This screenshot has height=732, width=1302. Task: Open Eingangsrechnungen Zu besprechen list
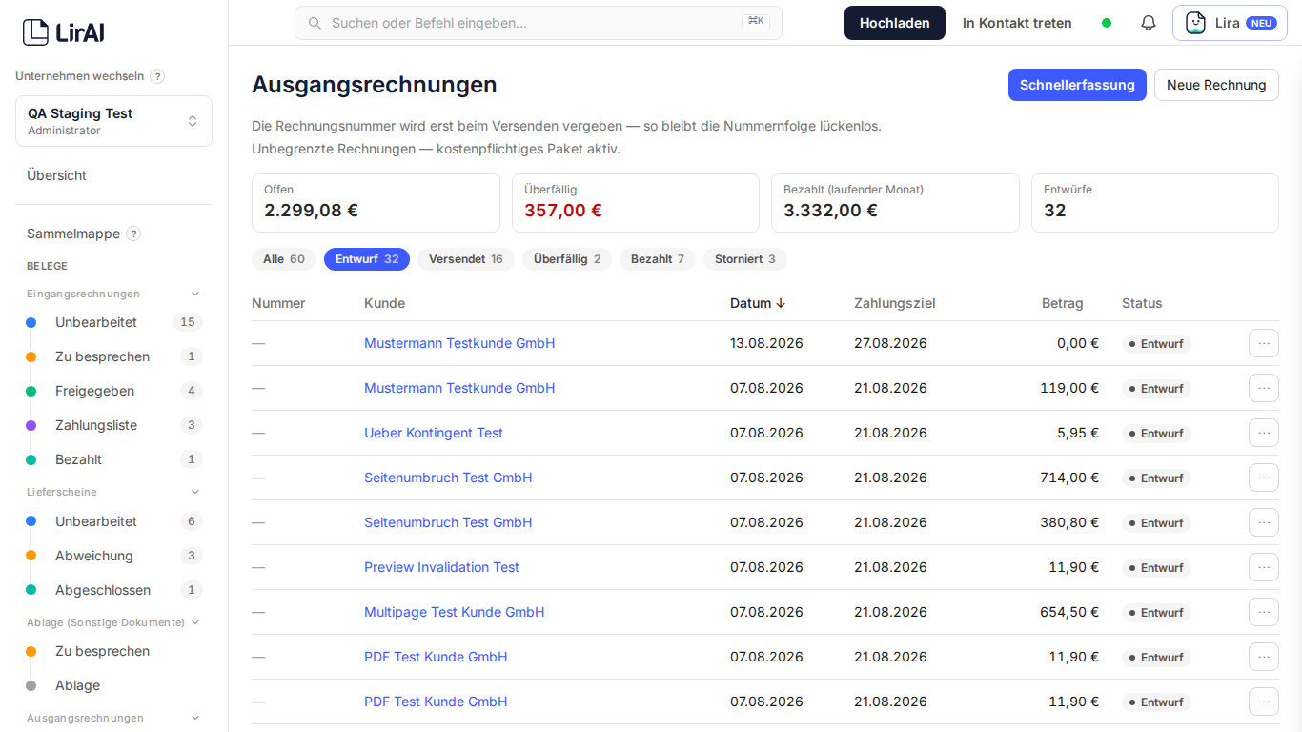(x=113, y=356)
